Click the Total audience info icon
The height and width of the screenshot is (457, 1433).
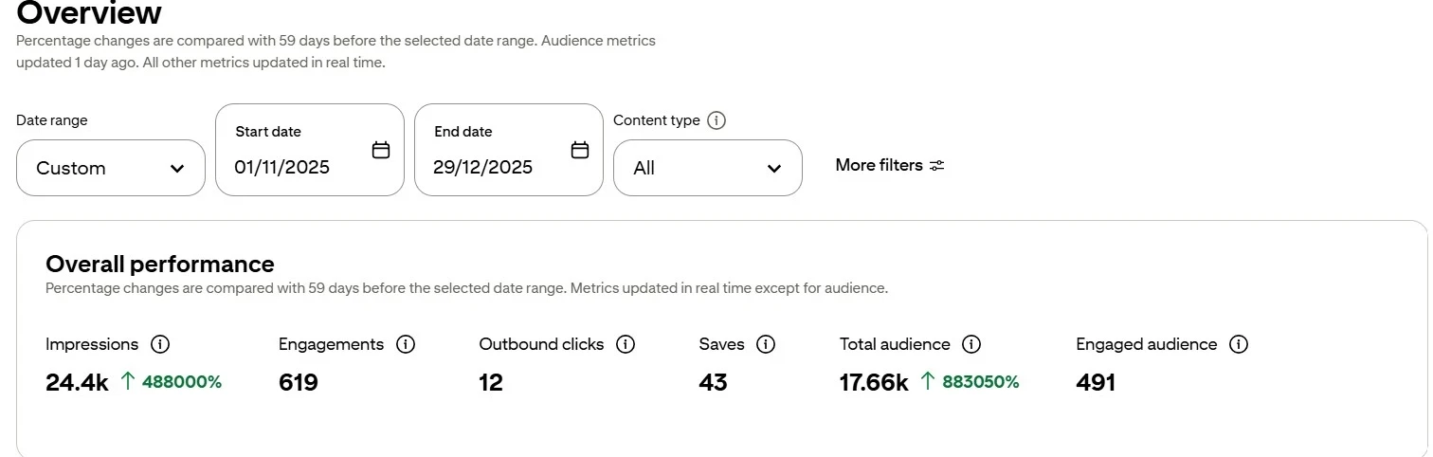(x=971, y=344)
